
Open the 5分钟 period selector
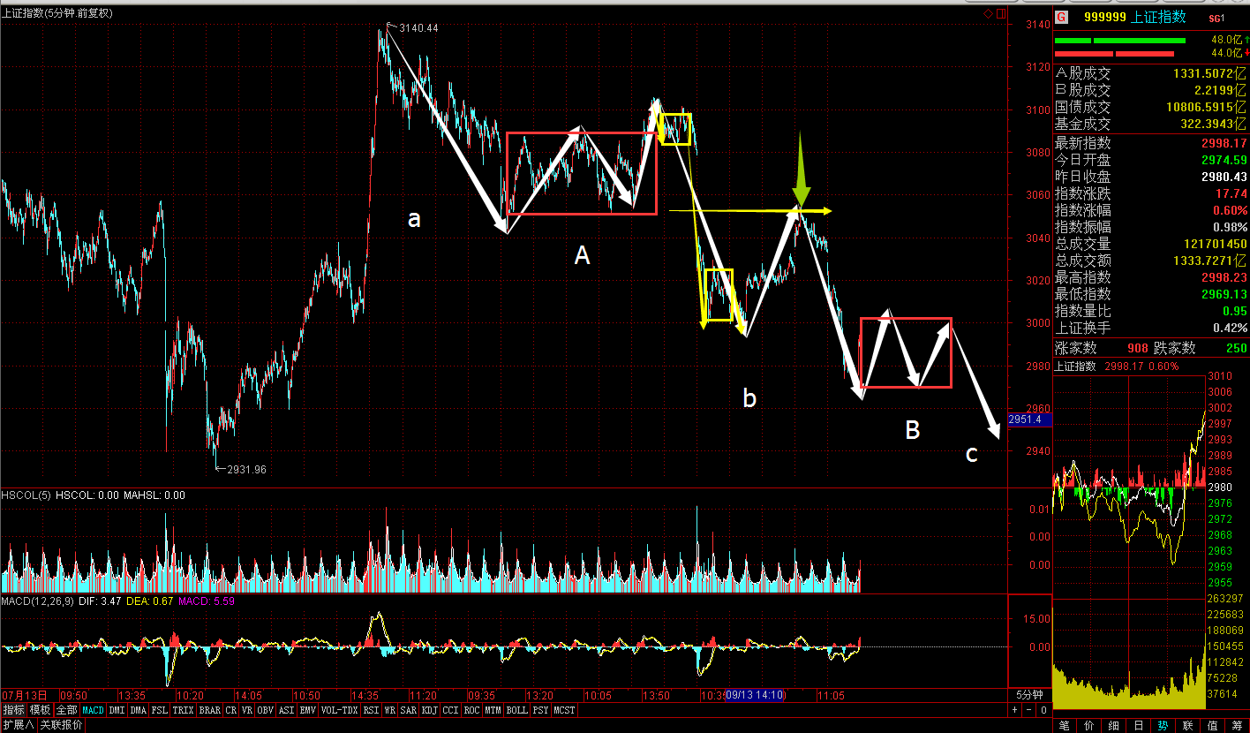coord(1029,694)
